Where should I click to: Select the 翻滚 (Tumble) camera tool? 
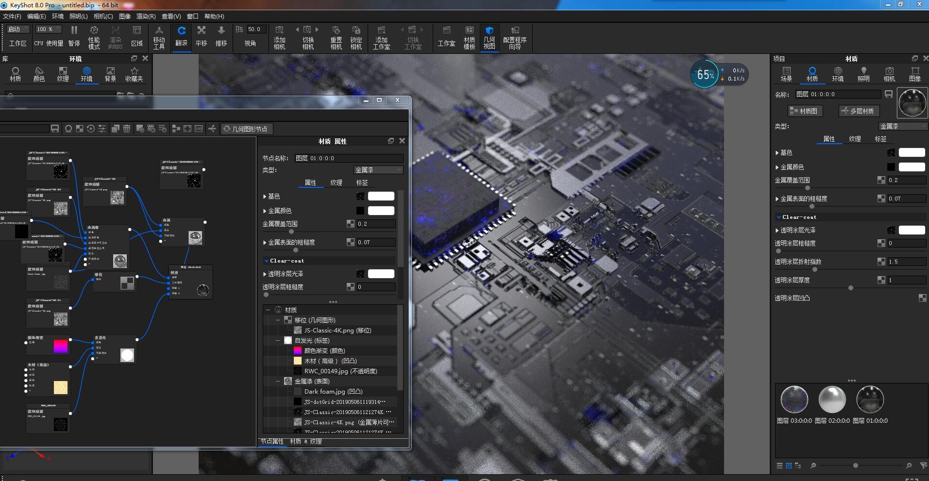click(181, 36)
